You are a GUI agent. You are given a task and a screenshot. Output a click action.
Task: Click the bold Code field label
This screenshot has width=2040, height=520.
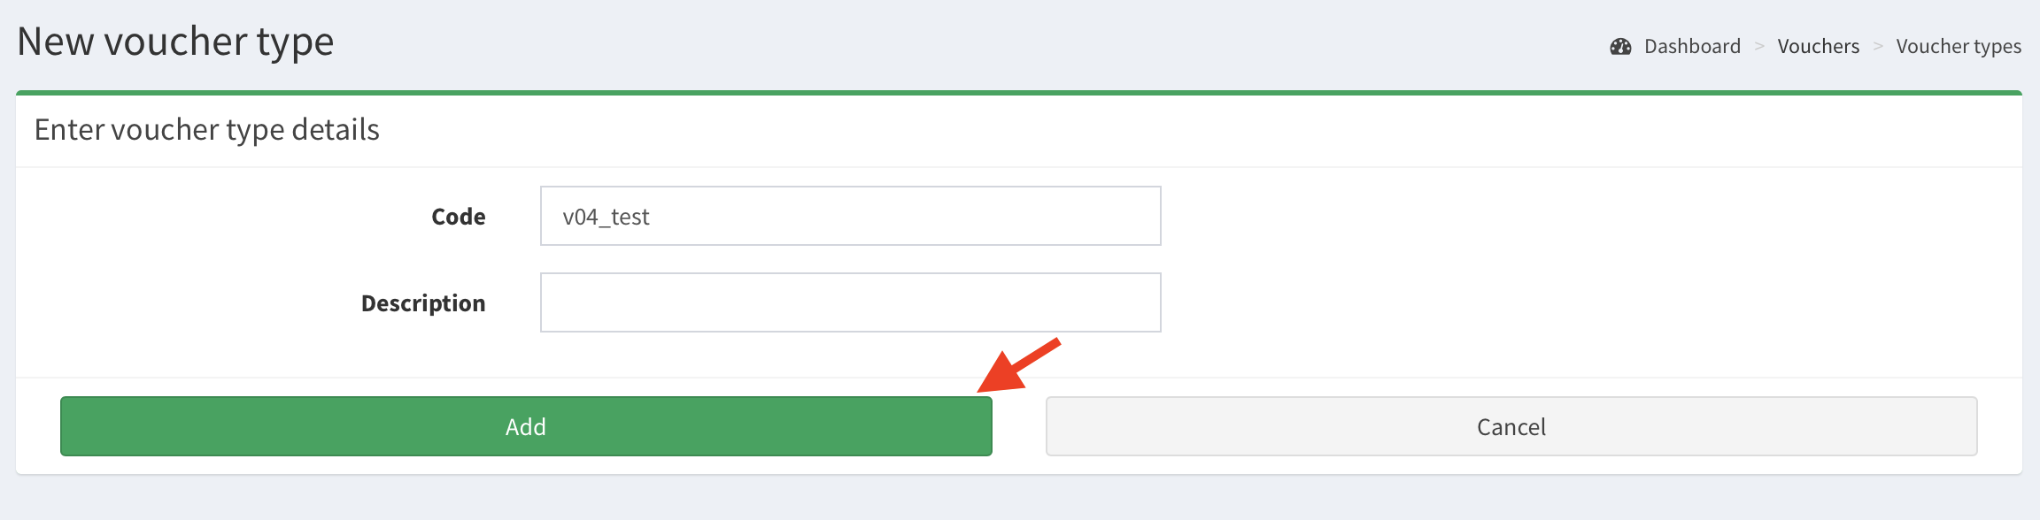tap(458, 217)
